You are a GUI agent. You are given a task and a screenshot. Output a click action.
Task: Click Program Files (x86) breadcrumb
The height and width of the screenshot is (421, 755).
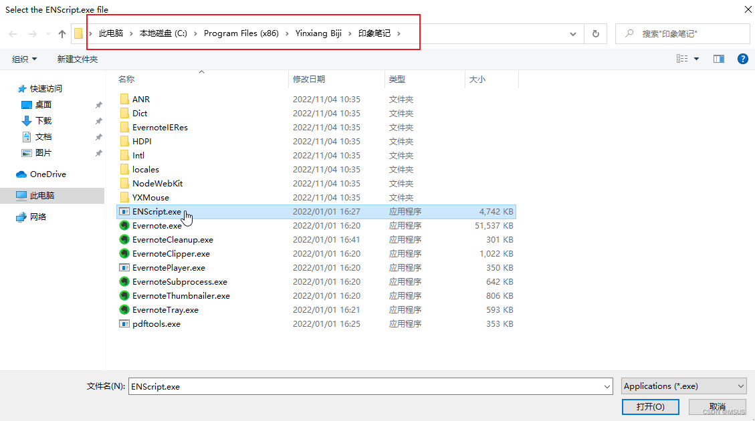[241, 33]
